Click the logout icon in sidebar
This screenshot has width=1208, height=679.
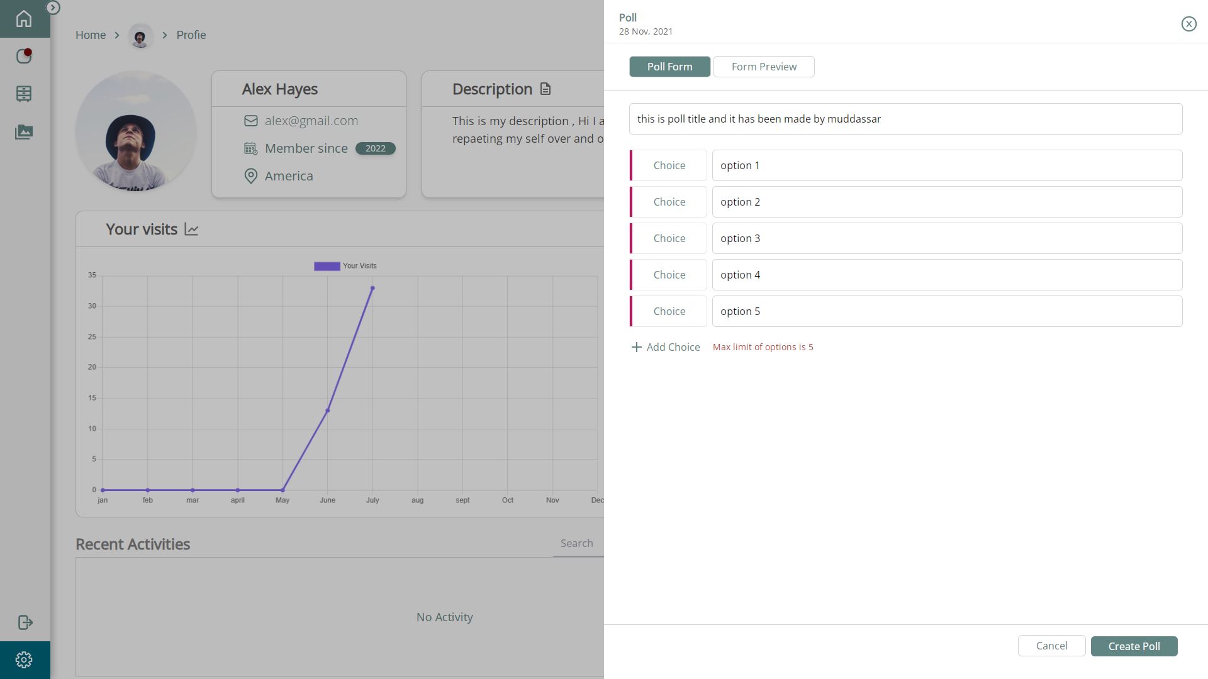(25, 622)
